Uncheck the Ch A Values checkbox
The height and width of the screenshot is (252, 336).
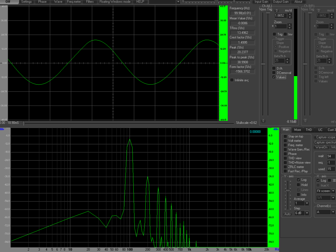click(274, 77)
